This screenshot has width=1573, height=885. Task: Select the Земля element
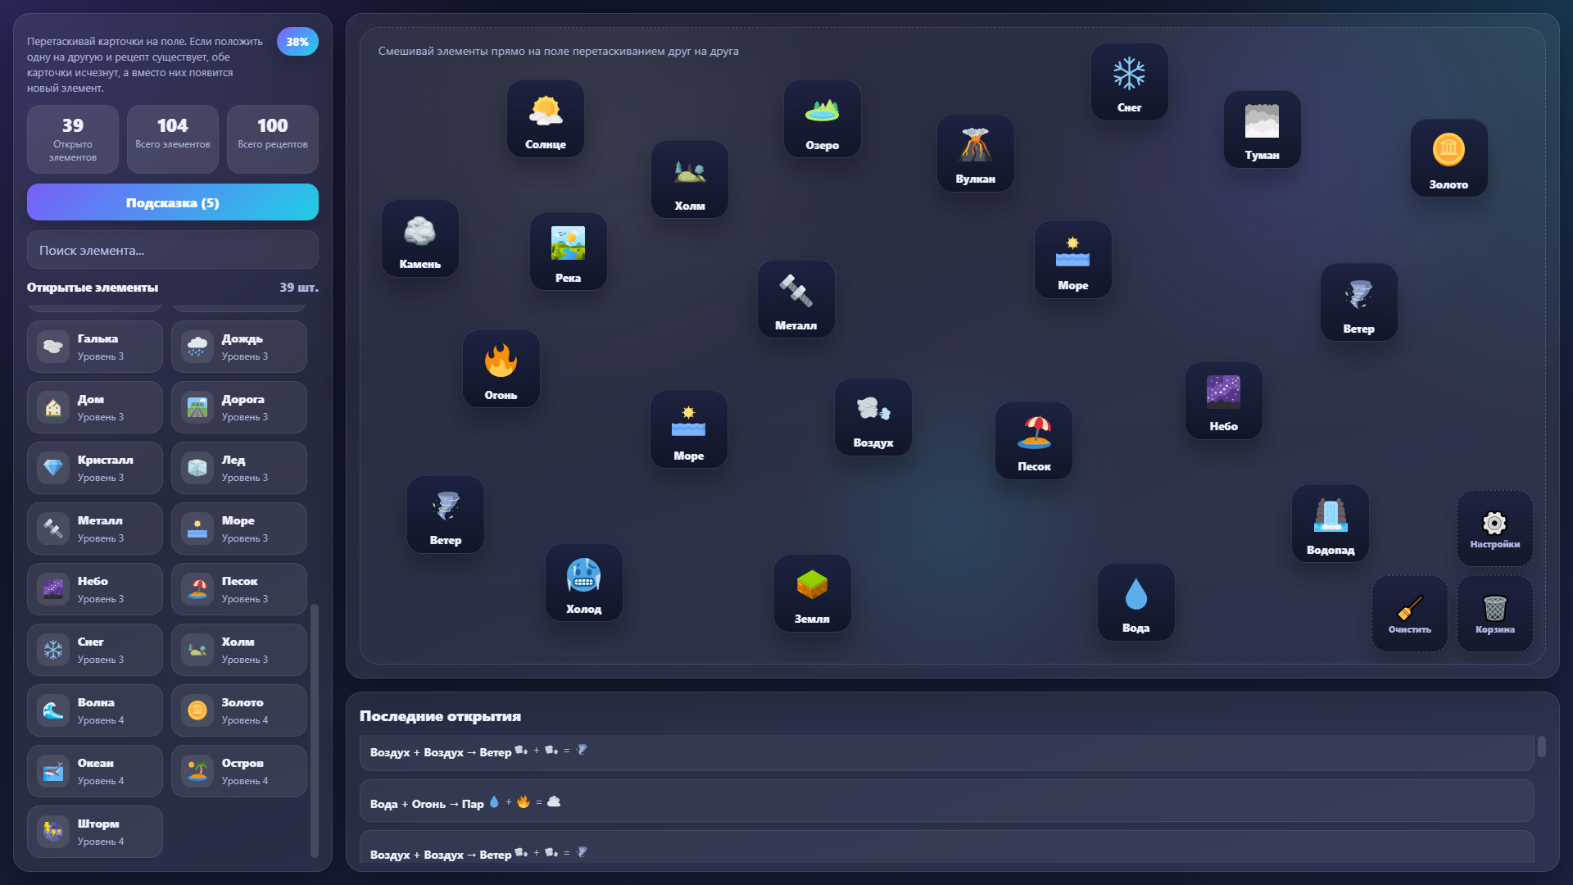812,592
